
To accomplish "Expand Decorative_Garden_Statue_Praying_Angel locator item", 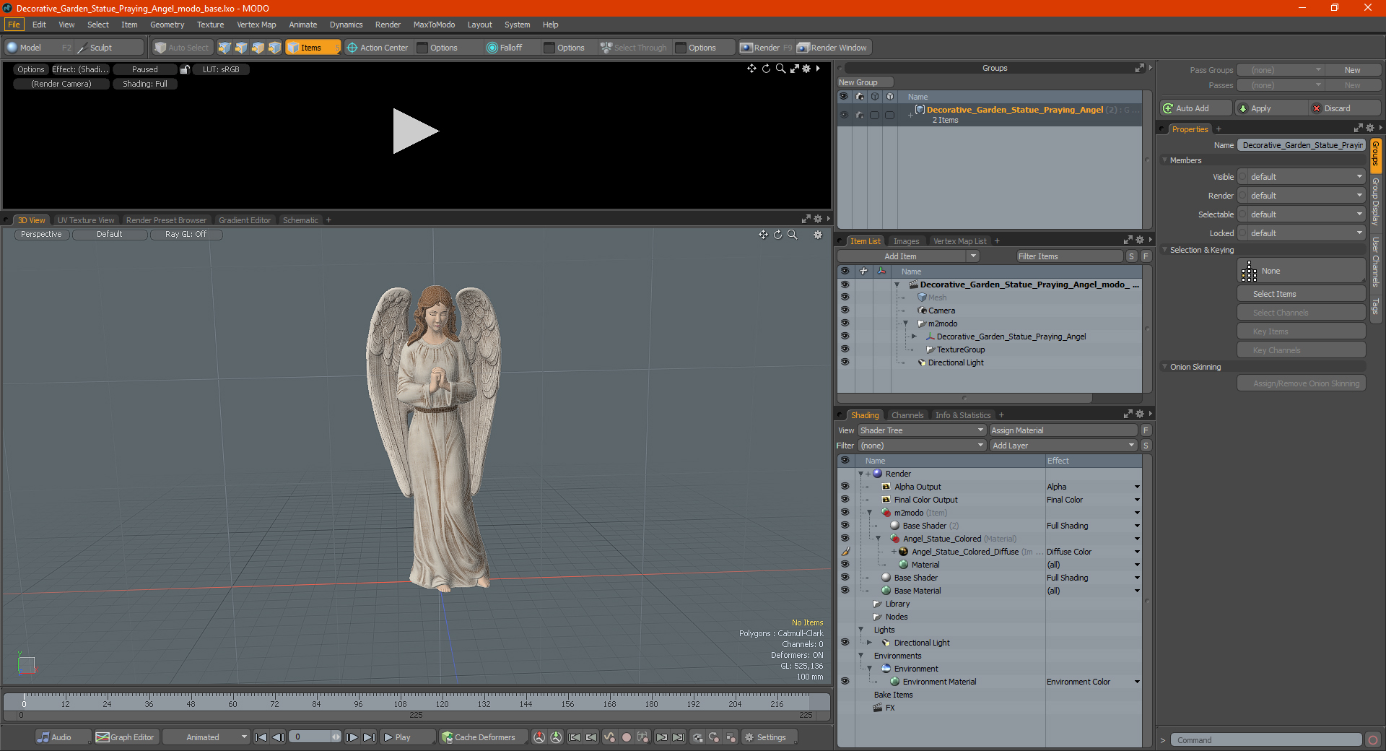I will pyautogui.click(x=914, y=337).
